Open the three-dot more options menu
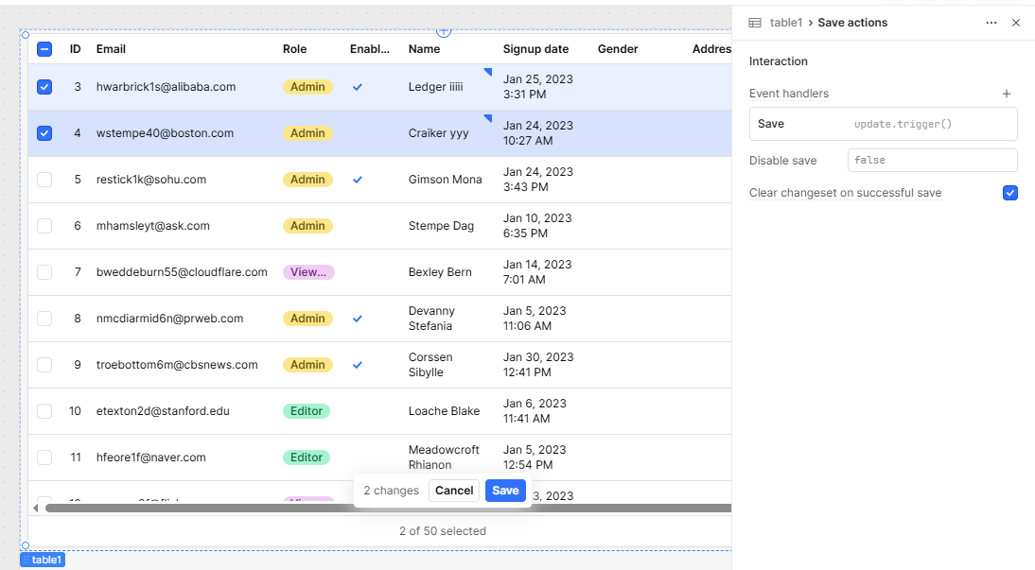1035x570 pixels. pos(991,23)
